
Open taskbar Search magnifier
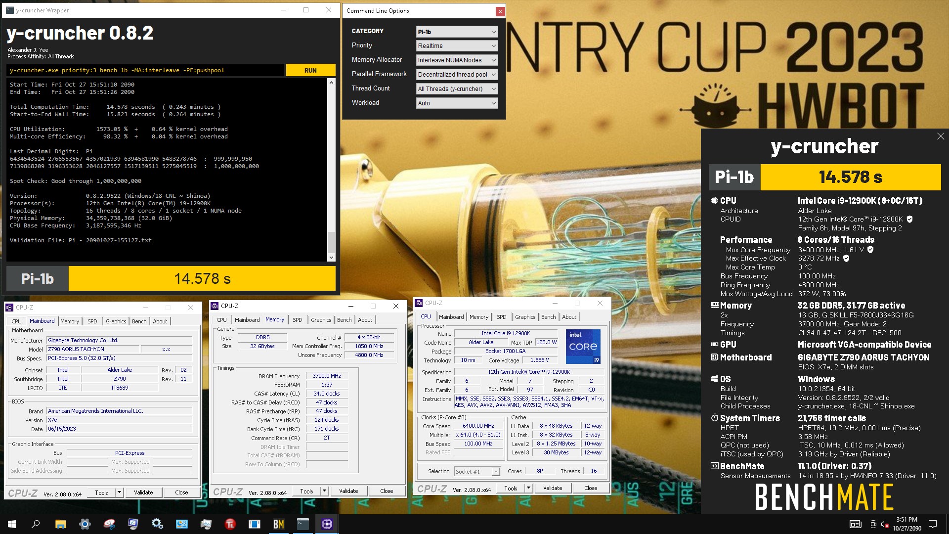pyautogui.click(x=36, y=524)
